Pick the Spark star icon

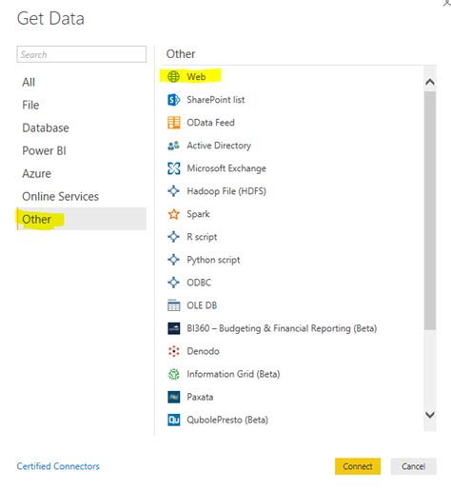[173, 214]
